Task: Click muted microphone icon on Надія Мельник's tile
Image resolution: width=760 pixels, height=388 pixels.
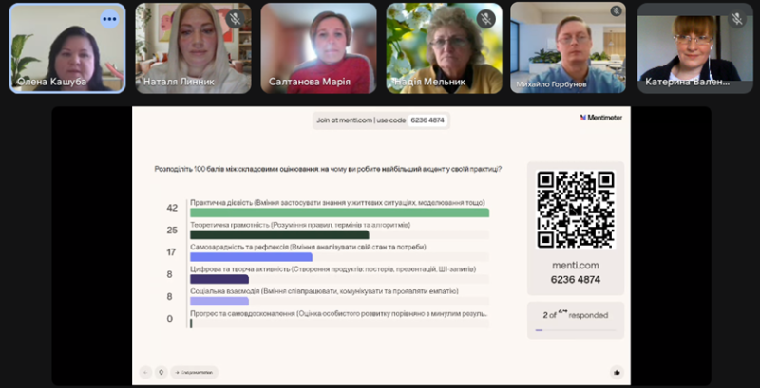Action: pos(485,19)
